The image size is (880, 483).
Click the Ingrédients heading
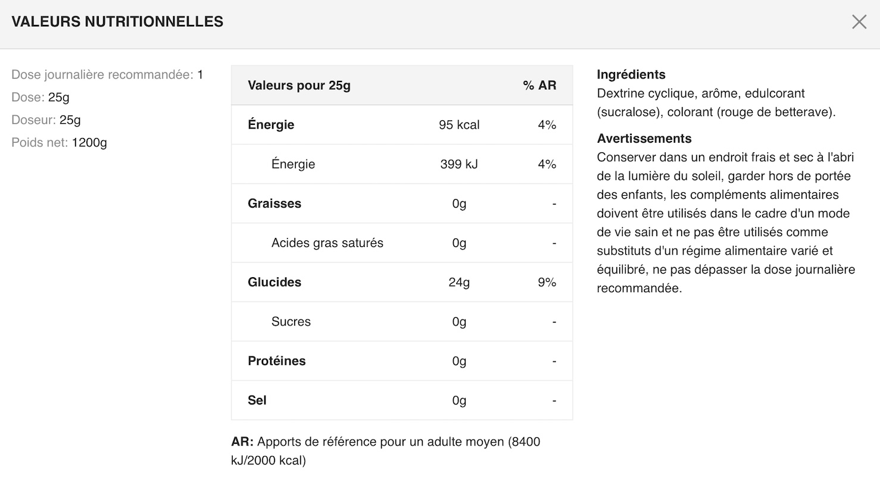(x=631, y=75)
